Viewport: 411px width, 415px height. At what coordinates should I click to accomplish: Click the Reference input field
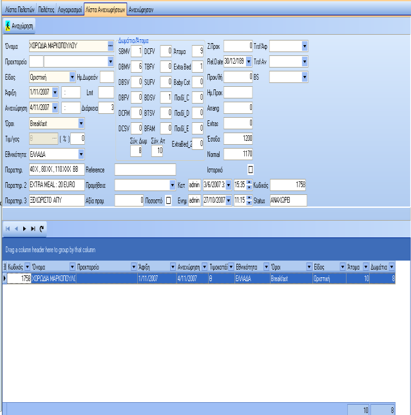pos(145,170)
